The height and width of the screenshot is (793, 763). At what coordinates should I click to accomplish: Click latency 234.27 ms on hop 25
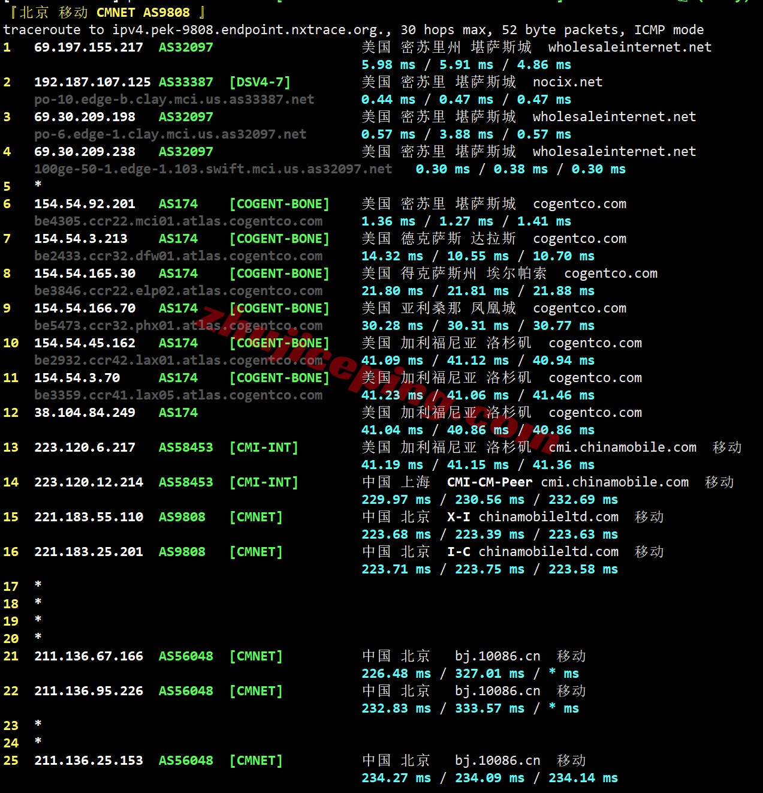point(396,778)
